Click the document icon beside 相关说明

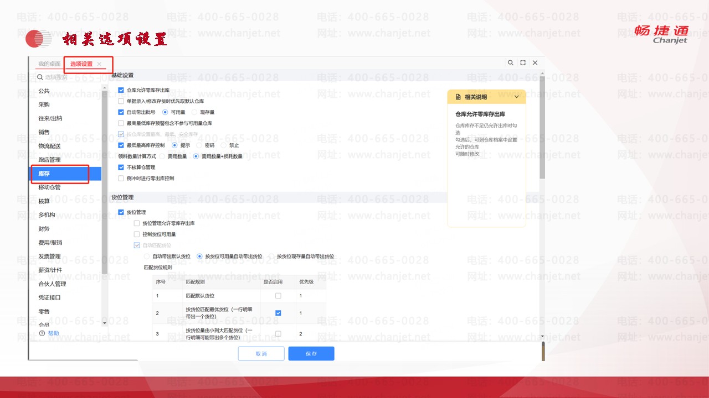(x=458, y=97)
